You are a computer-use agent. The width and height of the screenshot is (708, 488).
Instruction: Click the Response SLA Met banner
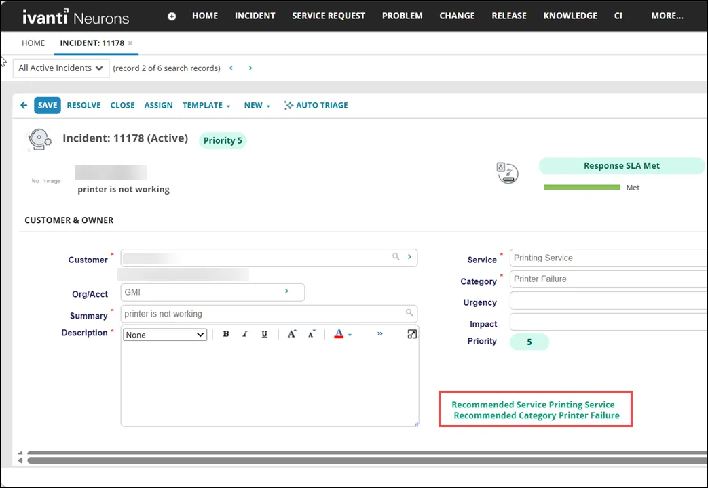pyautogui.click(x=622, y=166)
